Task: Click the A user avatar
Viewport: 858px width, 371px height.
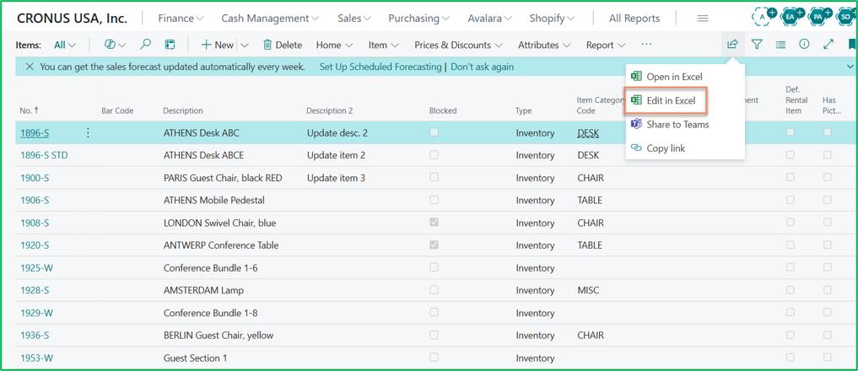Action: 764,18
